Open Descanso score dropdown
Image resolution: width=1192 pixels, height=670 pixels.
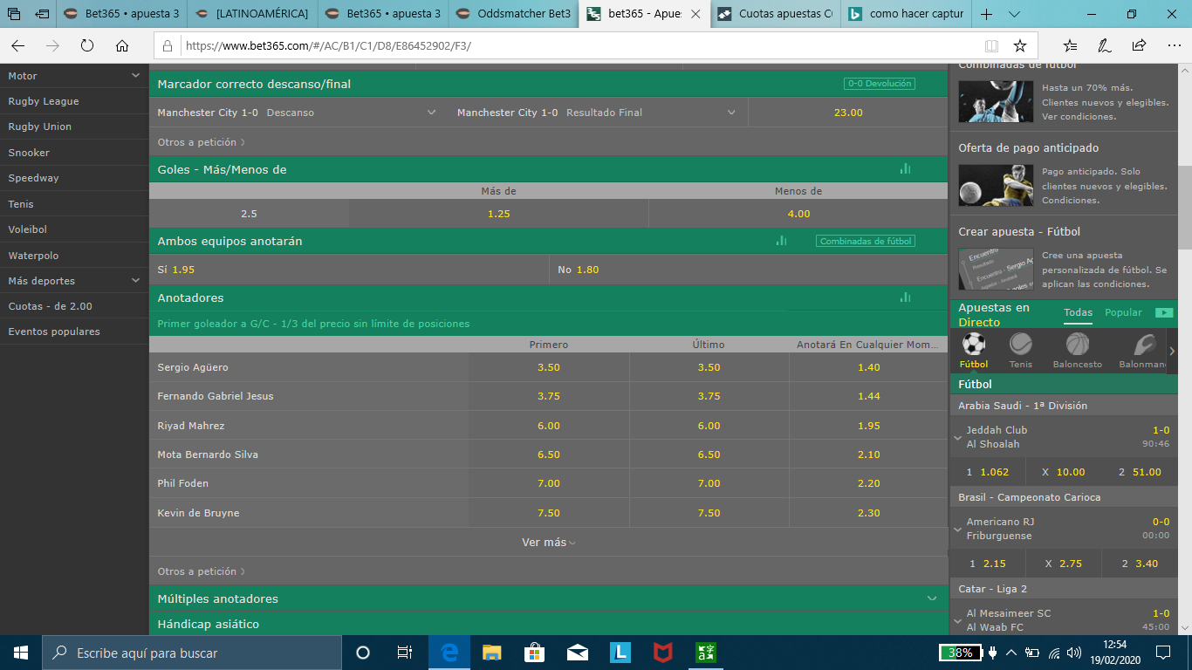pyautogui.click(x=431, y=113)
